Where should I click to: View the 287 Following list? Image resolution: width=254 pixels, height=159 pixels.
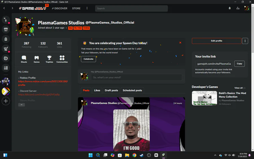27,45
